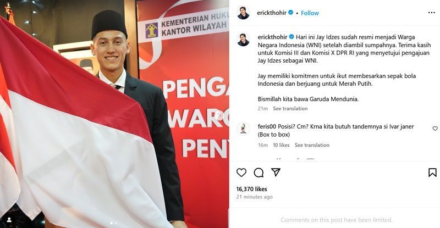Open the erickthohir header profile picture

pyautogui.click(x=243, y=13)
